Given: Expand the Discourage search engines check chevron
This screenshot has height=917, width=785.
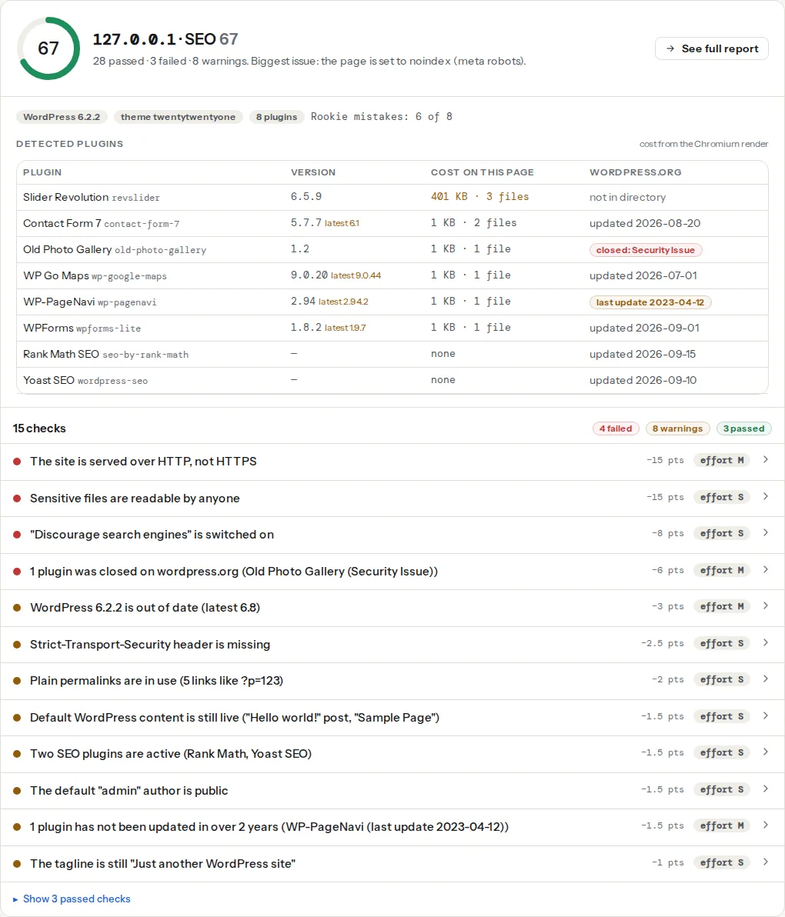Looking at the screenshot, I should [x=765, y=533].
